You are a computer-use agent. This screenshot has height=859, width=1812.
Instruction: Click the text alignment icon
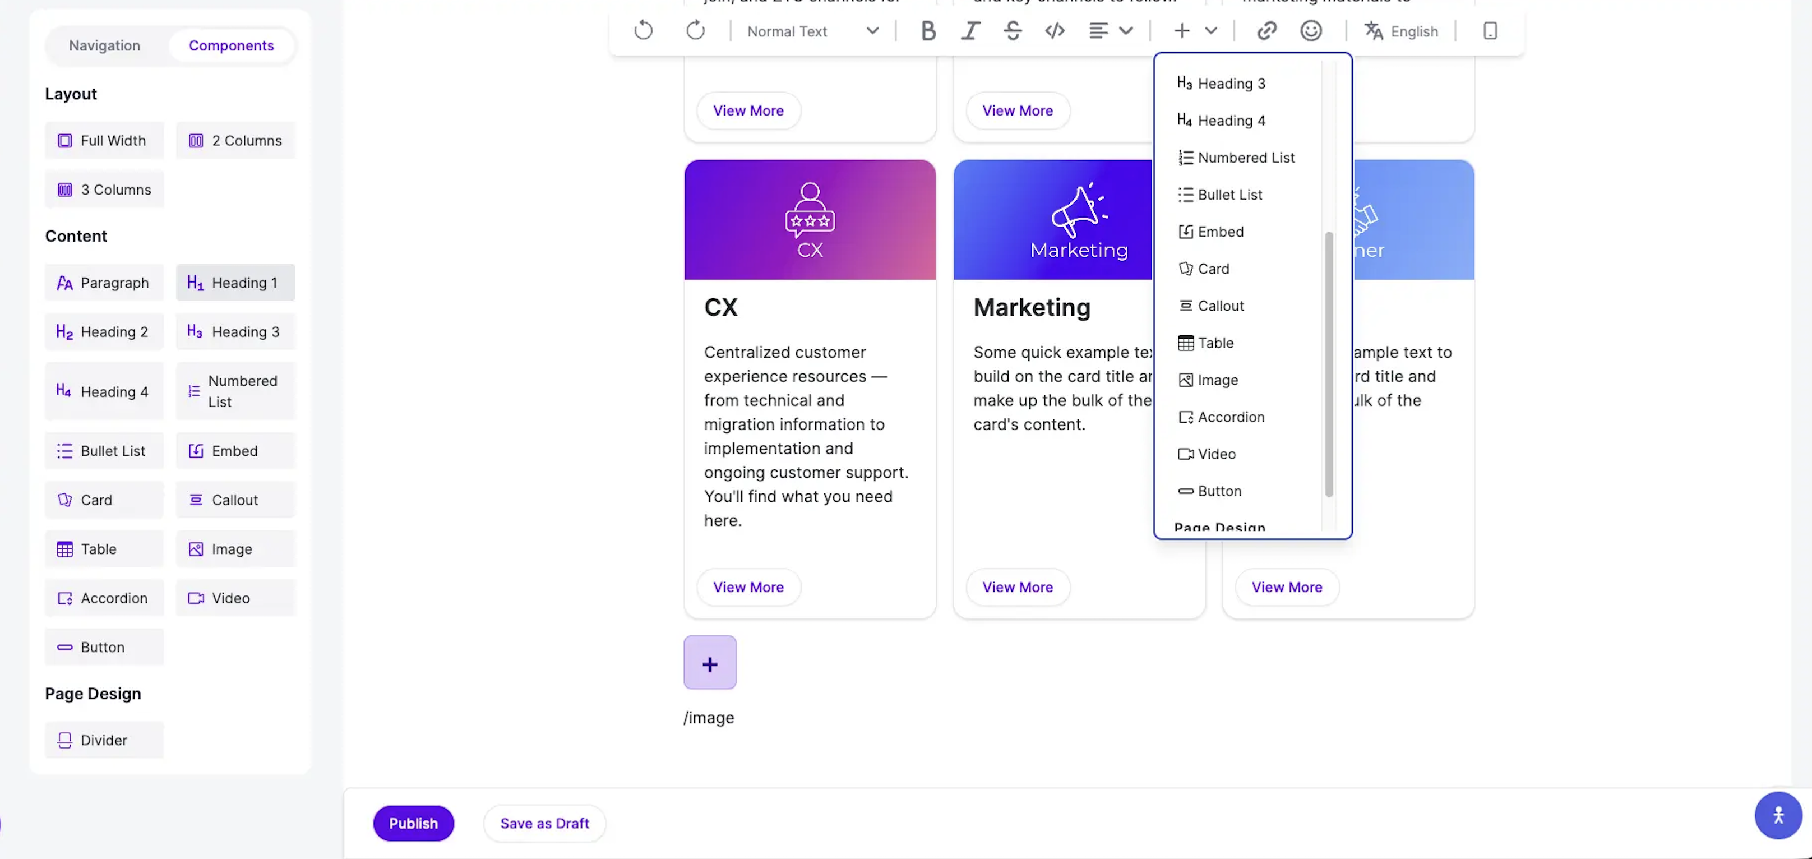pos(1098,31)
